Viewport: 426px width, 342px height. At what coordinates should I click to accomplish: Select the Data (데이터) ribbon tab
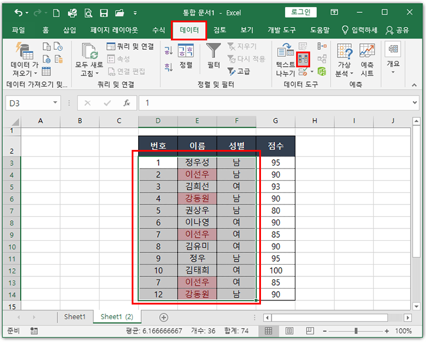click(x=189, y=30)
